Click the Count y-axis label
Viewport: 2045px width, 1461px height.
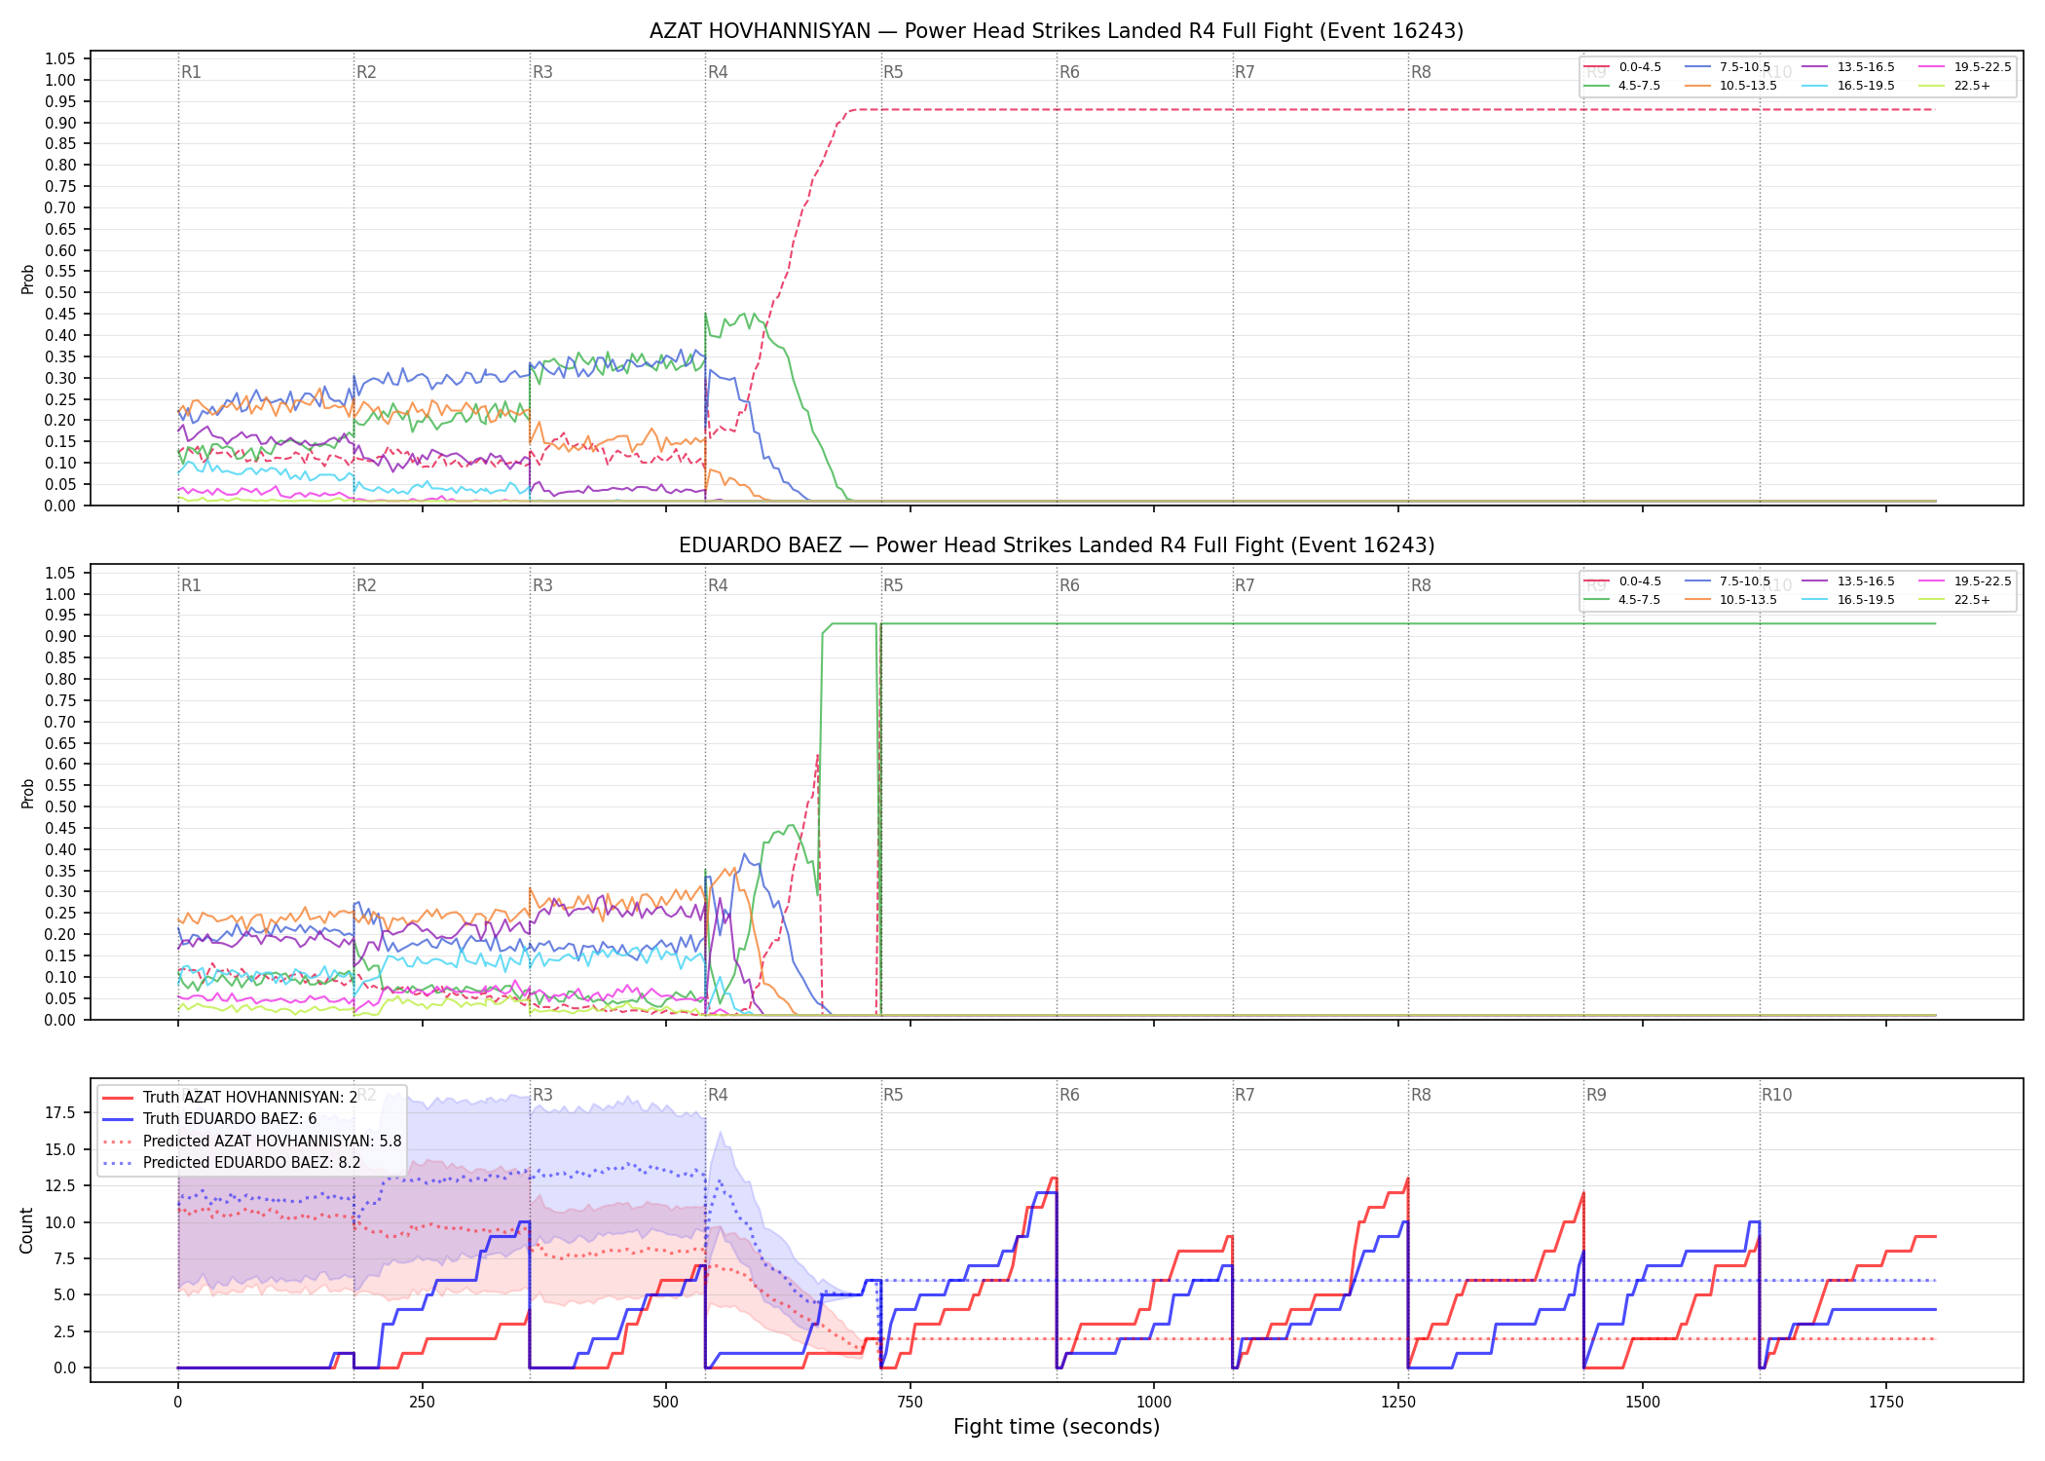point(26,1230)
